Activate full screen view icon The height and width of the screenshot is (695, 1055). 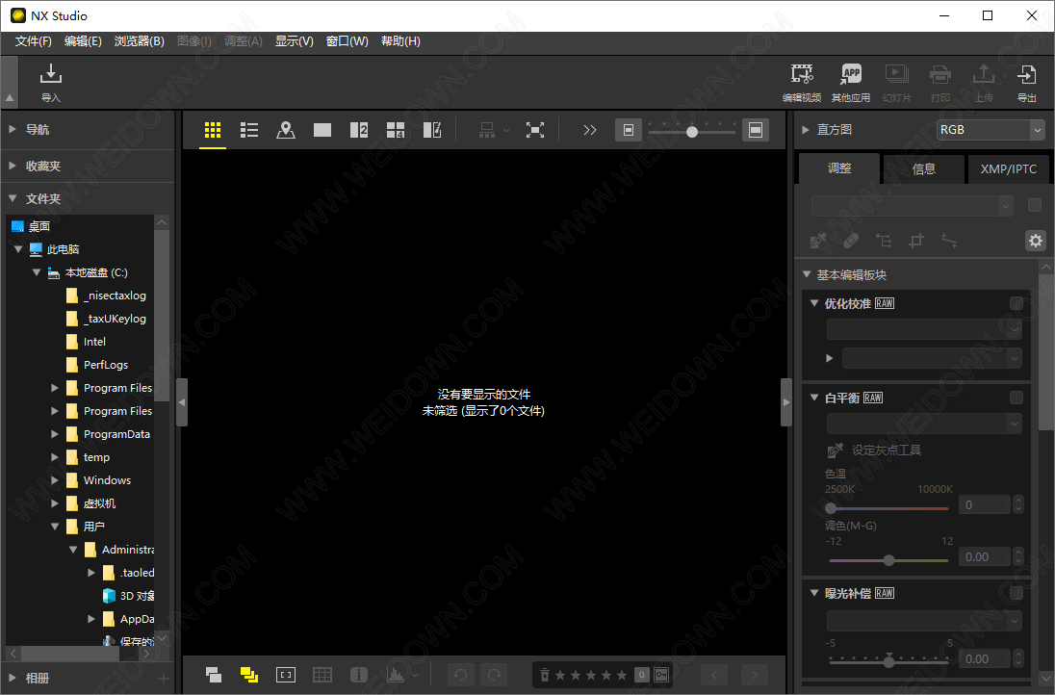535,130
